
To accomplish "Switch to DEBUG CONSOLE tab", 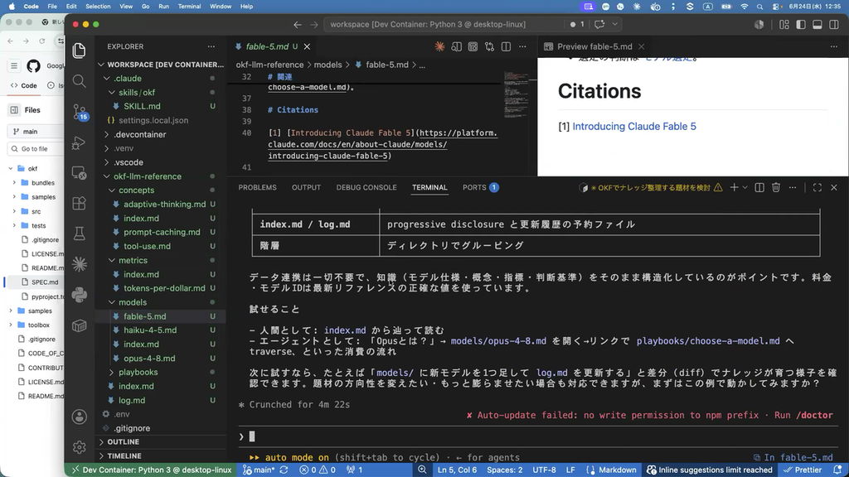I will [x=366, y=188].
